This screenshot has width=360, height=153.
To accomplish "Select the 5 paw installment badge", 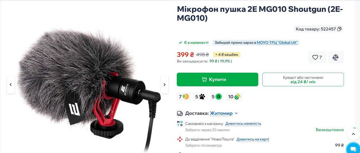I will 200,97.
